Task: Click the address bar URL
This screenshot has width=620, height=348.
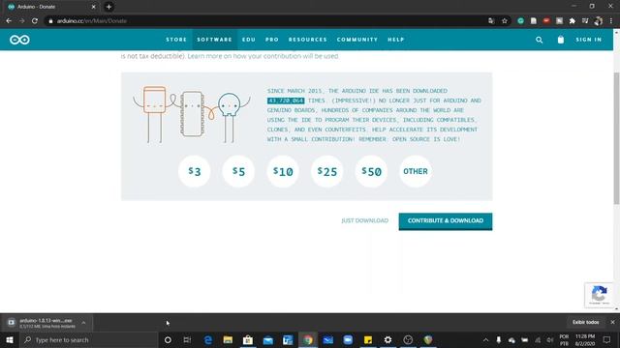Action: pos(92,21)
